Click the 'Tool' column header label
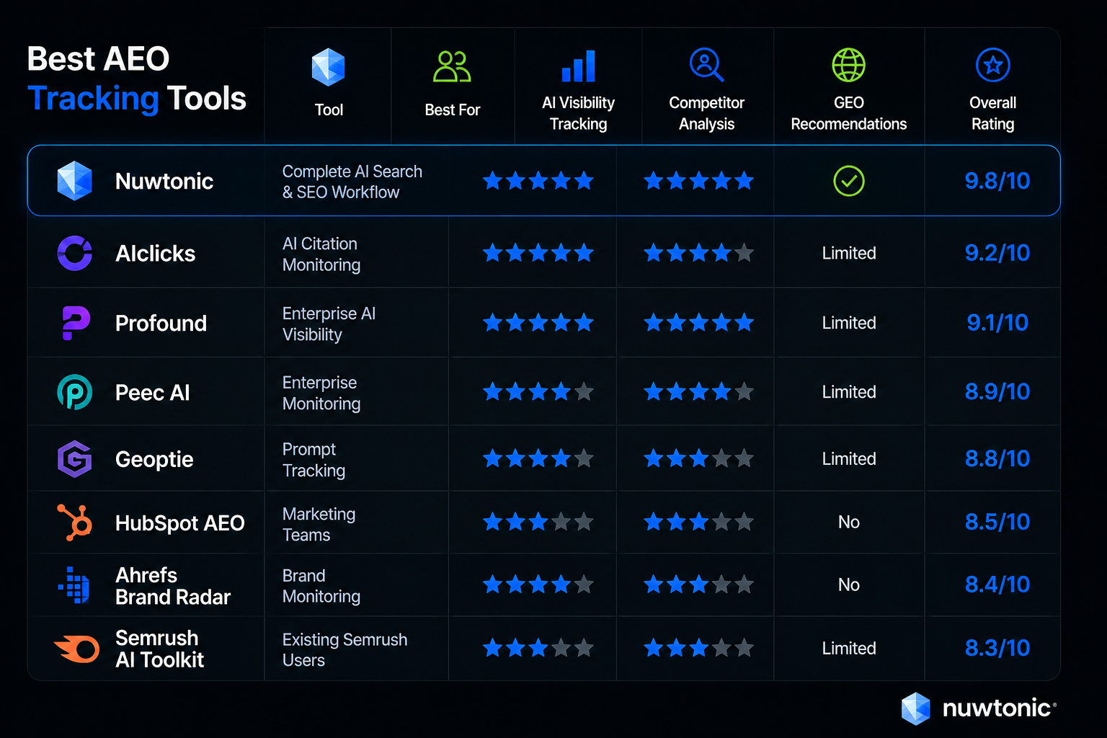1107x738 pixels. pos(329,110)
